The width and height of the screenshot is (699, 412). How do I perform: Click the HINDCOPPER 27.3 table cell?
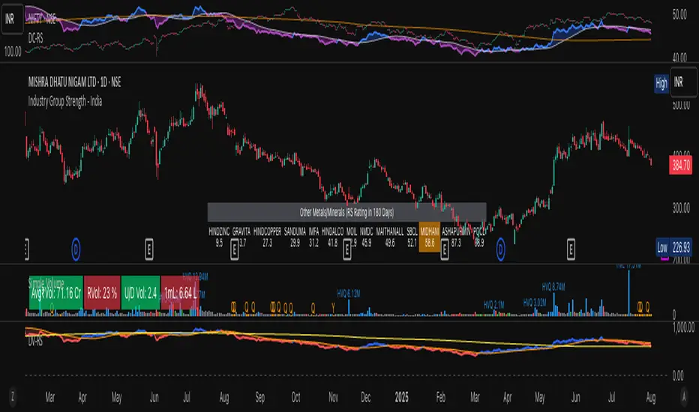click(267, 237)
